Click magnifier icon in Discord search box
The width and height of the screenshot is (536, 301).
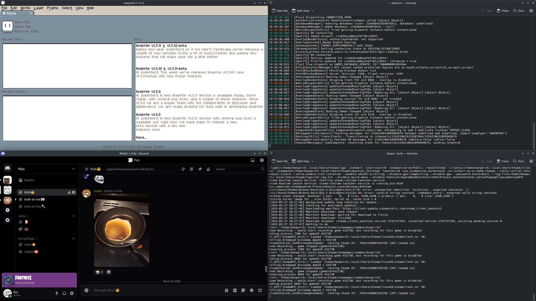coord(262,169)
